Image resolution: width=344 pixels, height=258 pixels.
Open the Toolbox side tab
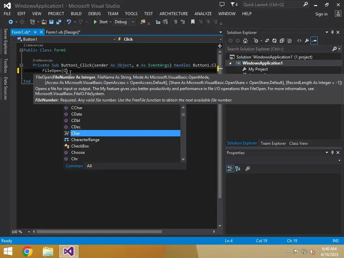(x=6, y=66)
